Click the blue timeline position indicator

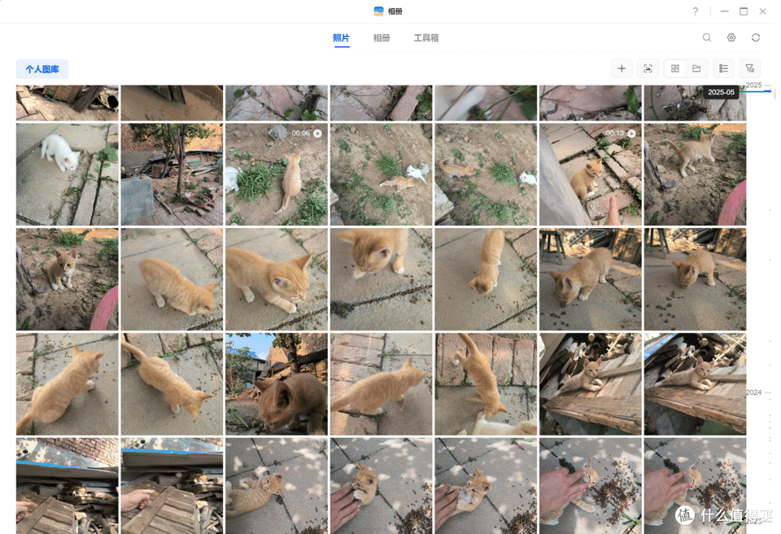pos(756,91)
